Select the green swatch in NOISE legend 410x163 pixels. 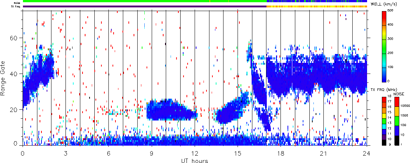click(396, 121)
